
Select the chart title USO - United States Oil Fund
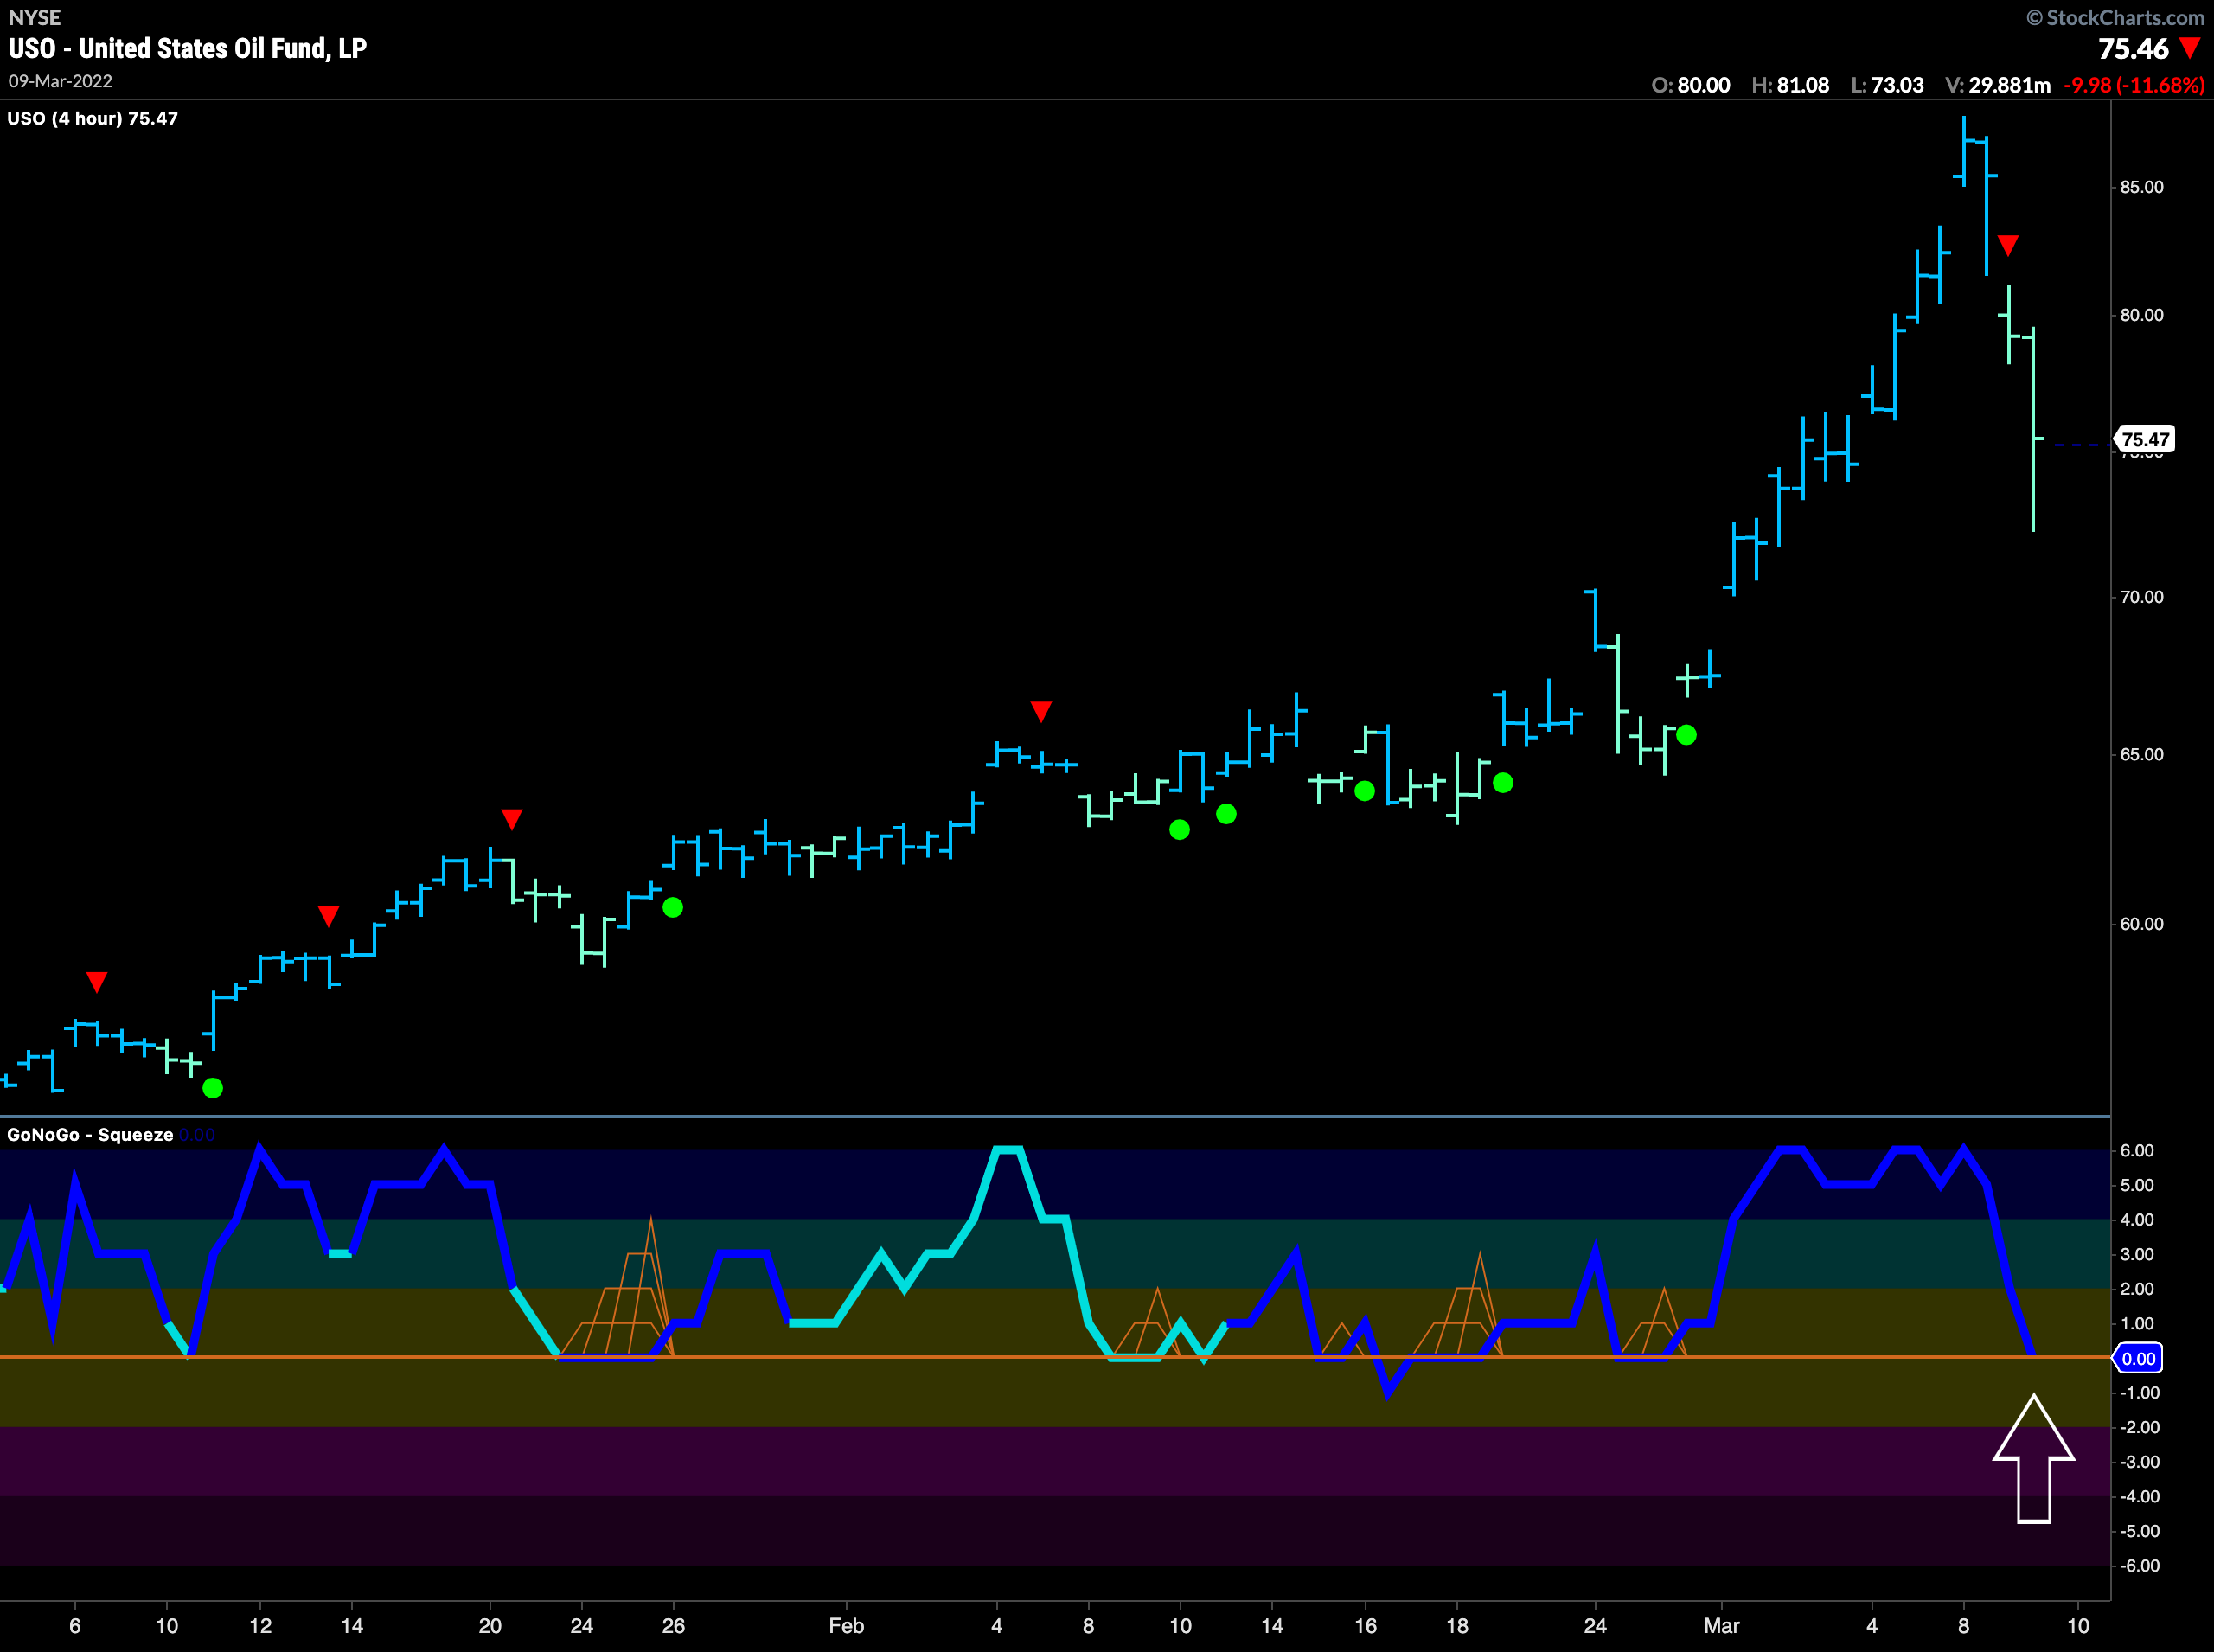(x=187, y=48)
